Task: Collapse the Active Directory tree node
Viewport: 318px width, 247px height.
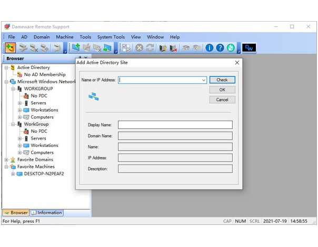Action: (6, 67)
